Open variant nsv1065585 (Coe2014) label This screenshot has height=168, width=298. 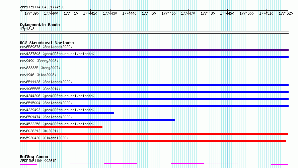click(x=40, y=89)
